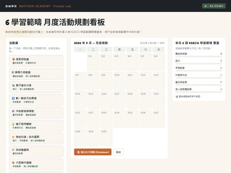This screenshot has height=173, width=231.
Task: Pick the 9/11 calendar day cell
Action: (x=132, y=81)
